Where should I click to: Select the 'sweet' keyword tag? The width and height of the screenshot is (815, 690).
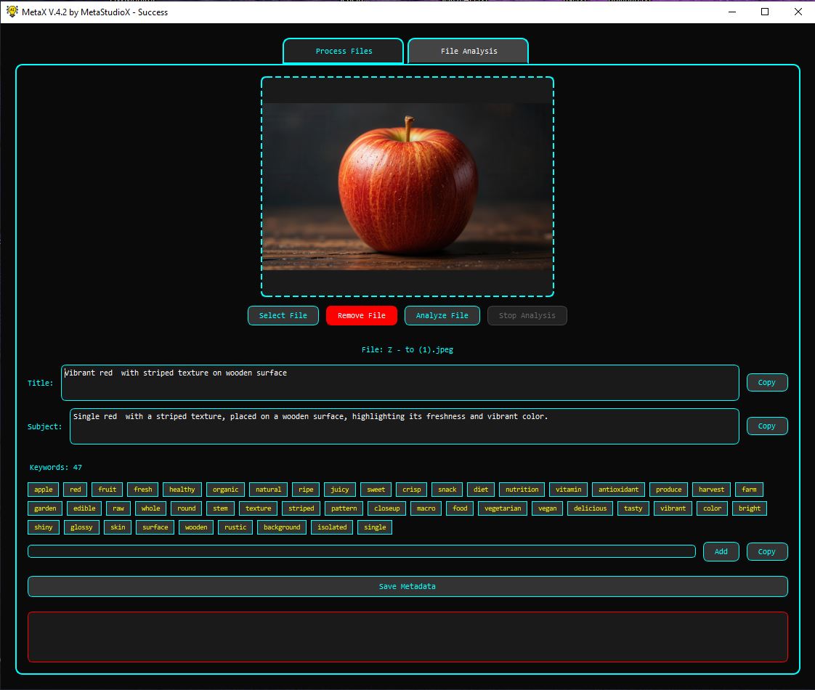tap(376, 490)
